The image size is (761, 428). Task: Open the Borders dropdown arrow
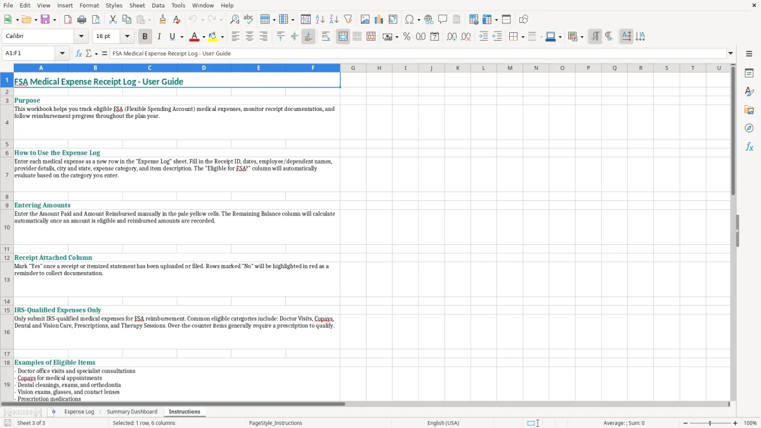click(523, 37)
